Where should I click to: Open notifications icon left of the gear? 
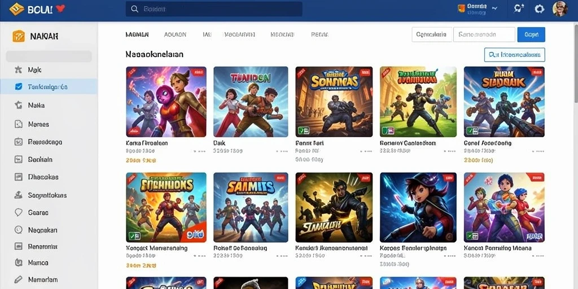tap(519, 9)
